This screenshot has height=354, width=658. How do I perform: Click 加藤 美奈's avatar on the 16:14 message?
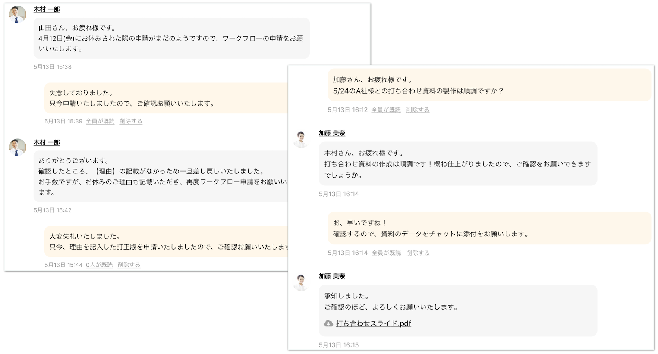(x=301, y=139)
